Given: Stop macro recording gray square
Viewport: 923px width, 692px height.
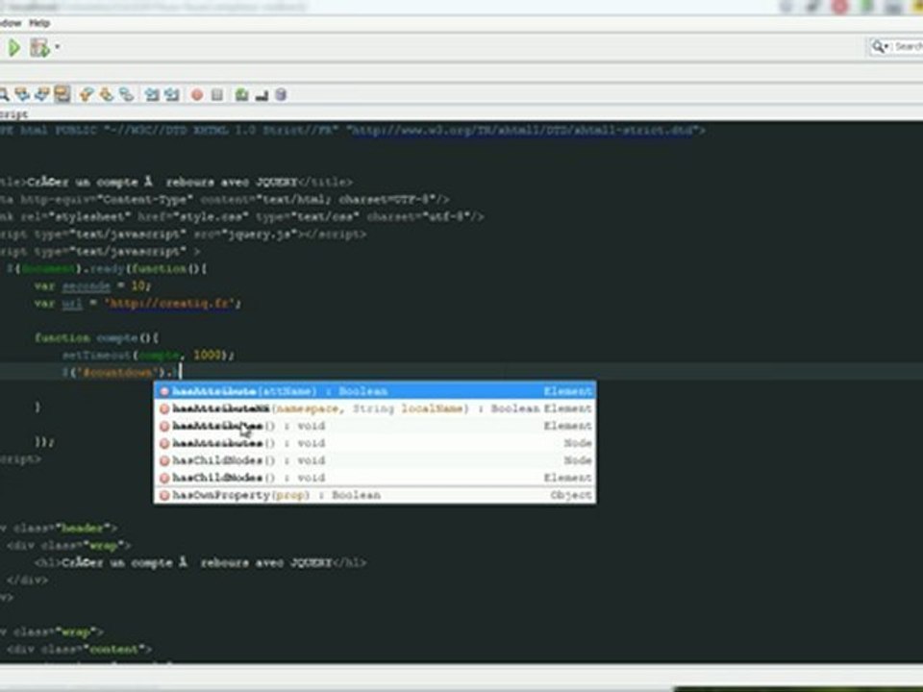Looking at the screenshot, I should (217, 95).
